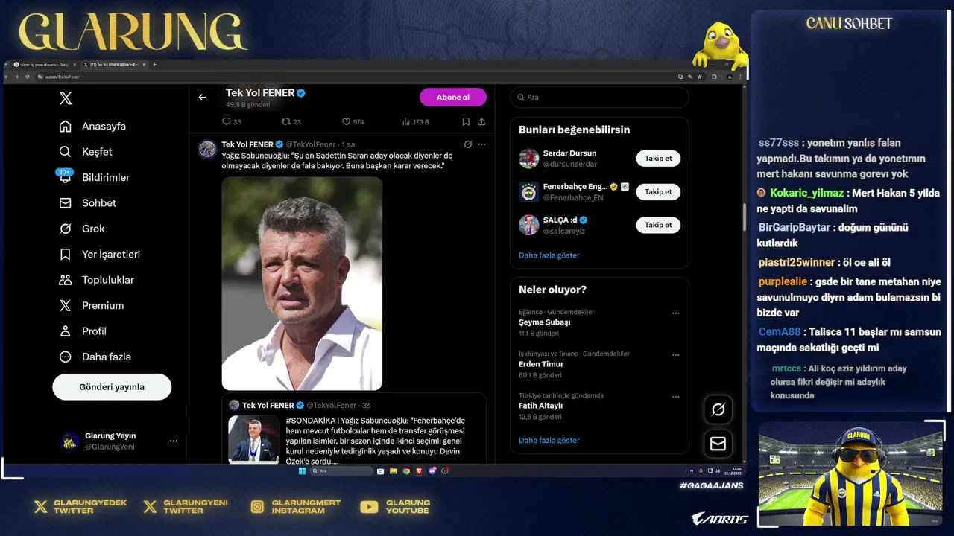The image size is (954, 536).
Task: Open Erden Timur trending topic
Action: tap(541, 364)
